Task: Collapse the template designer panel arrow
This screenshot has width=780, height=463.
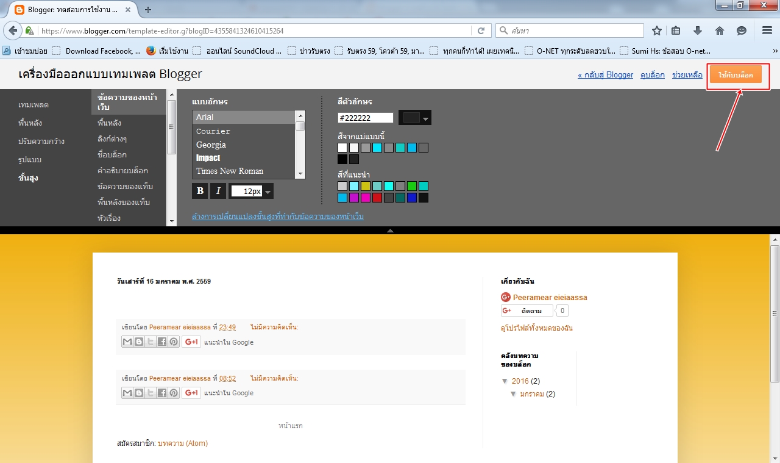Action: coord(390,231)
